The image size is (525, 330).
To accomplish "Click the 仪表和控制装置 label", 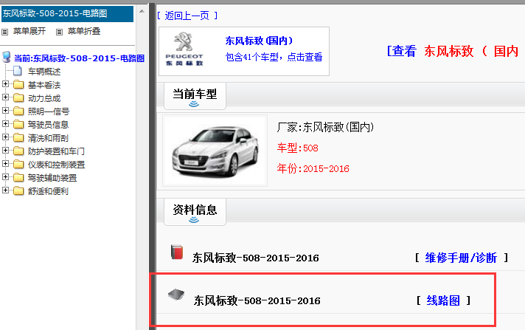I will (x=56, y=165).
